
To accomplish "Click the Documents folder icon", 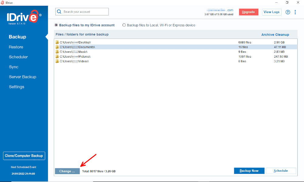I will point(57,47).
